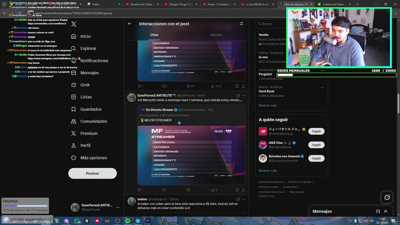This screenshot has width=400, height=225.
Task: Go back with the arrow beside Interacciones
Action: click(130, 23)
